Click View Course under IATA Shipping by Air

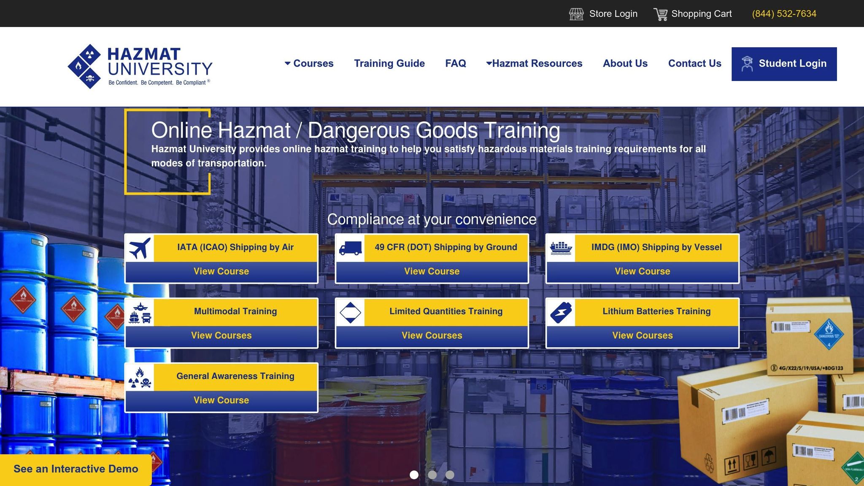coord(221,272)
